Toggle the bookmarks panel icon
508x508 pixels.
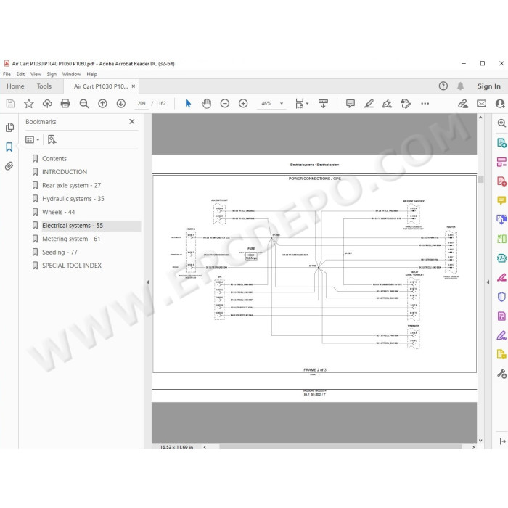point(9,147)
